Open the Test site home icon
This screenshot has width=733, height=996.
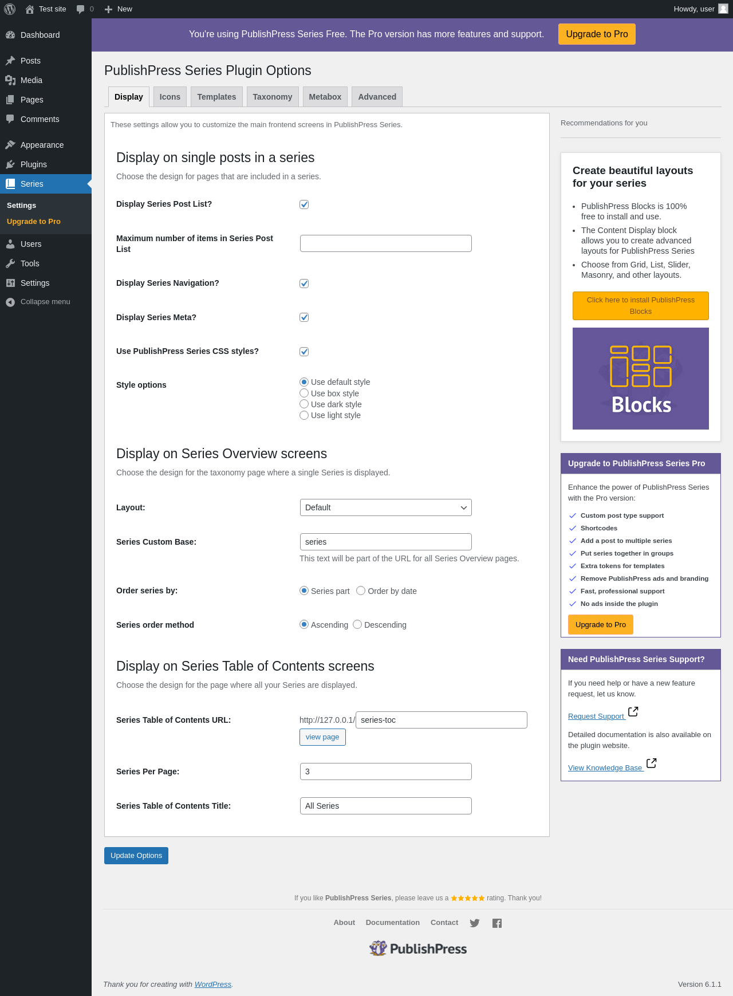[30, 9]
